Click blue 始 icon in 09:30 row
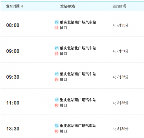This screenshot has width=144, height=138. click(x=57, y=74)
